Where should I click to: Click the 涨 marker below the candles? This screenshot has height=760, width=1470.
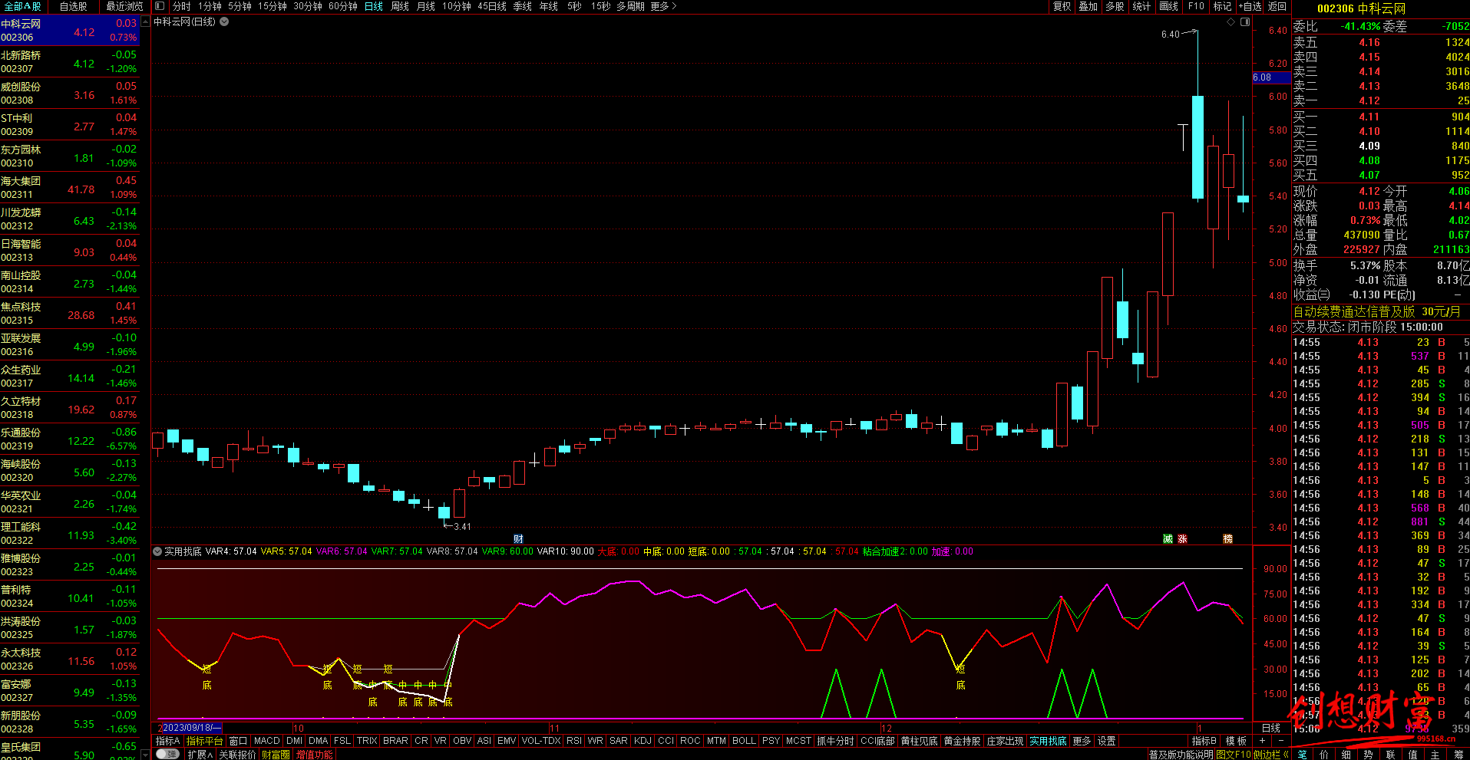[1182, 539]
